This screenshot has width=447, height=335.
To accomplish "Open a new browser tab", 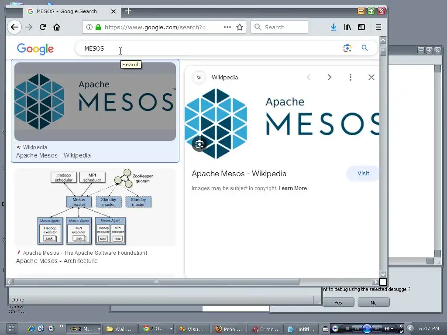I will [128, 11].
